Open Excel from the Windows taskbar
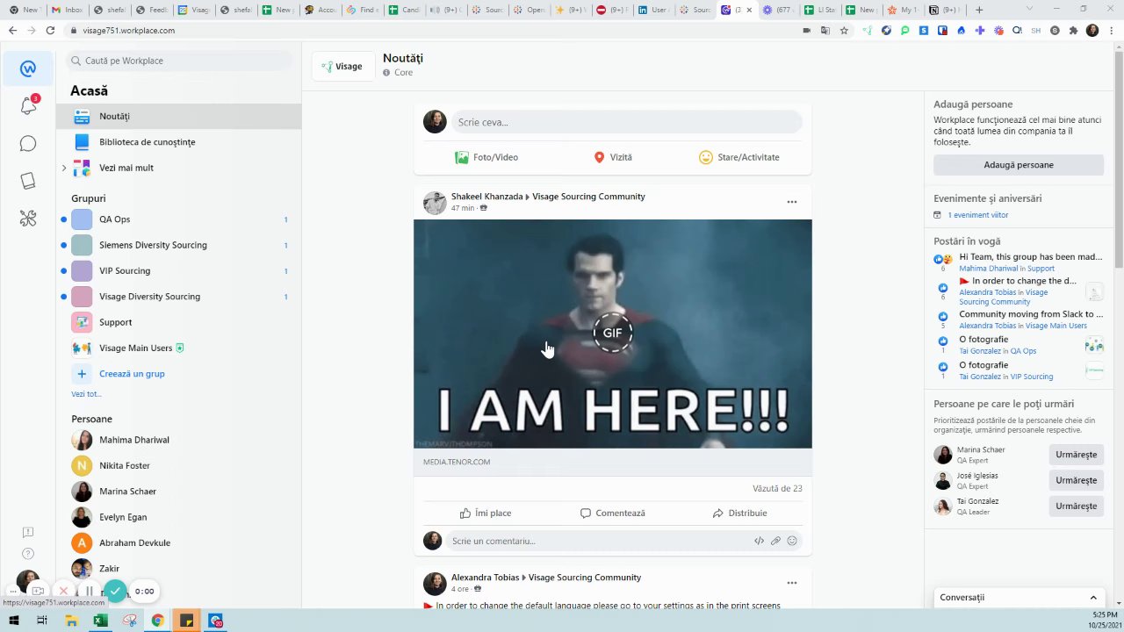Viewport: 1124px width, 632px height. click(x=100, y=621)
